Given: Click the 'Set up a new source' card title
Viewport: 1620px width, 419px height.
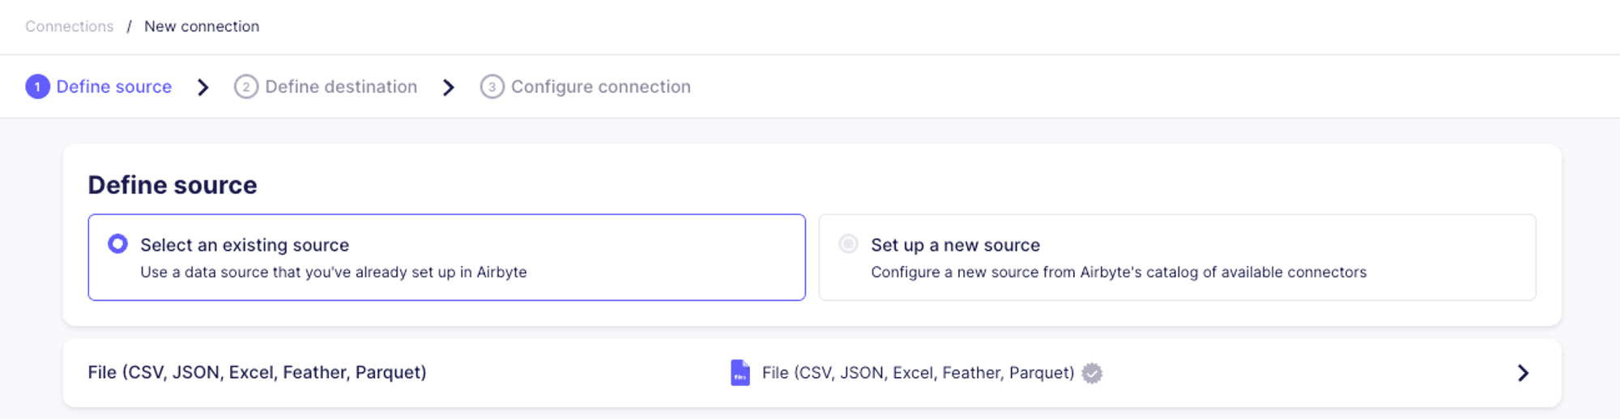Looking at the screenshot, I should click(955, 245).
